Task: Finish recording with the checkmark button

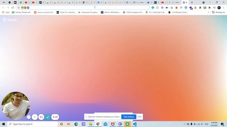Action: click(48, 117)
